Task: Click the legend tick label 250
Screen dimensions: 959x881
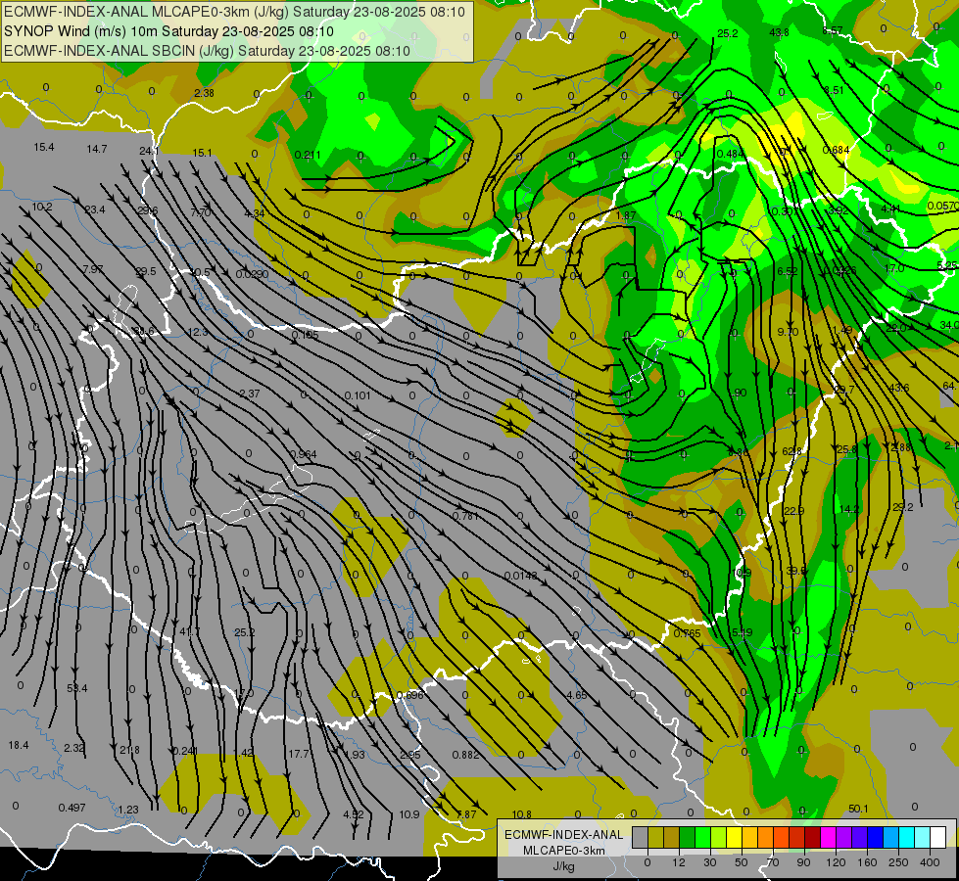Action: tap(898, 862)
